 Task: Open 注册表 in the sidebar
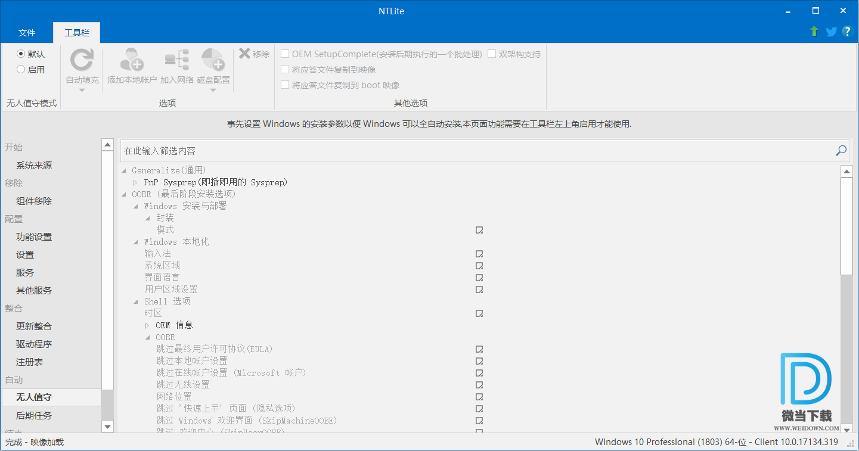point(30,362)
